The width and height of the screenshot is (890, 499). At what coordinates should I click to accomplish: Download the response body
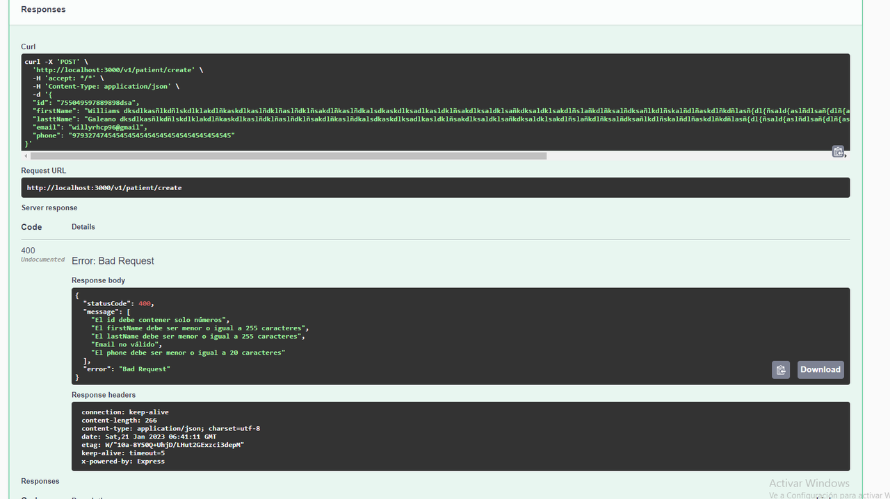click(820, 370)
